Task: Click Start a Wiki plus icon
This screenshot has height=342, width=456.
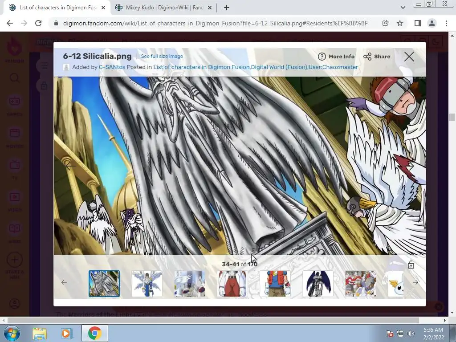Action: (x=15, y=260)
